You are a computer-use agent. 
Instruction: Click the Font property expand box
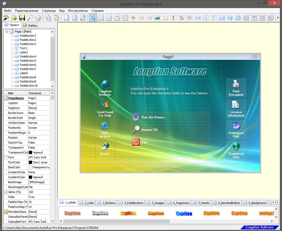(6, 157)
